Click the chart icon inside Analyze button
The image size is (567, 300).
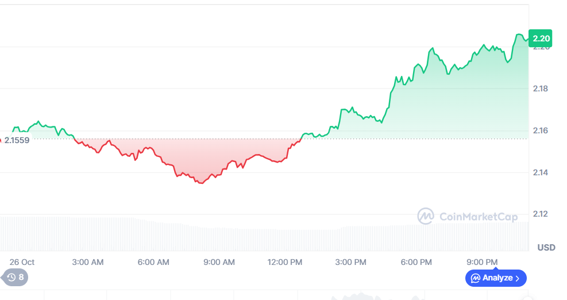[x=476, y=278]
